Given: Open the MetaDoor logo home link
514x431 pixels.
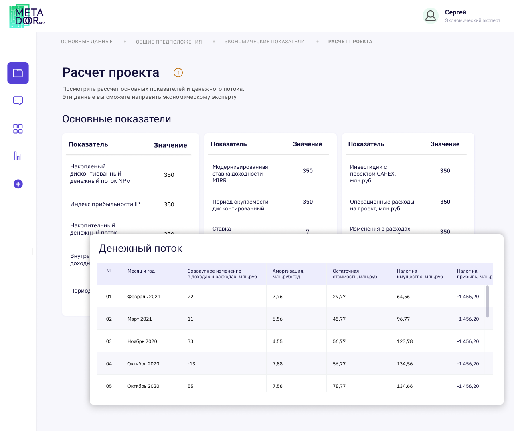Looking at the screenshot, I should tap(27, 16).
